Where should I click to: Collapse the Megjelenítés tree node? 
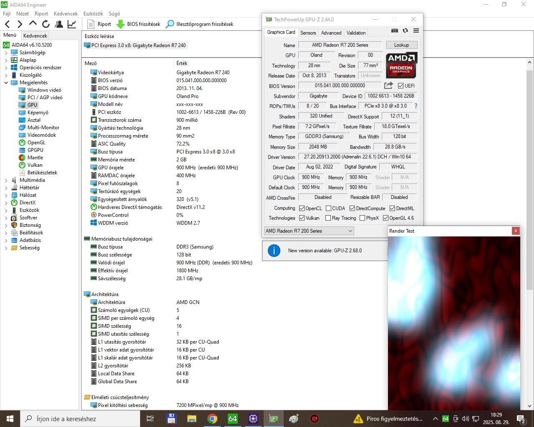click(6, 83)
